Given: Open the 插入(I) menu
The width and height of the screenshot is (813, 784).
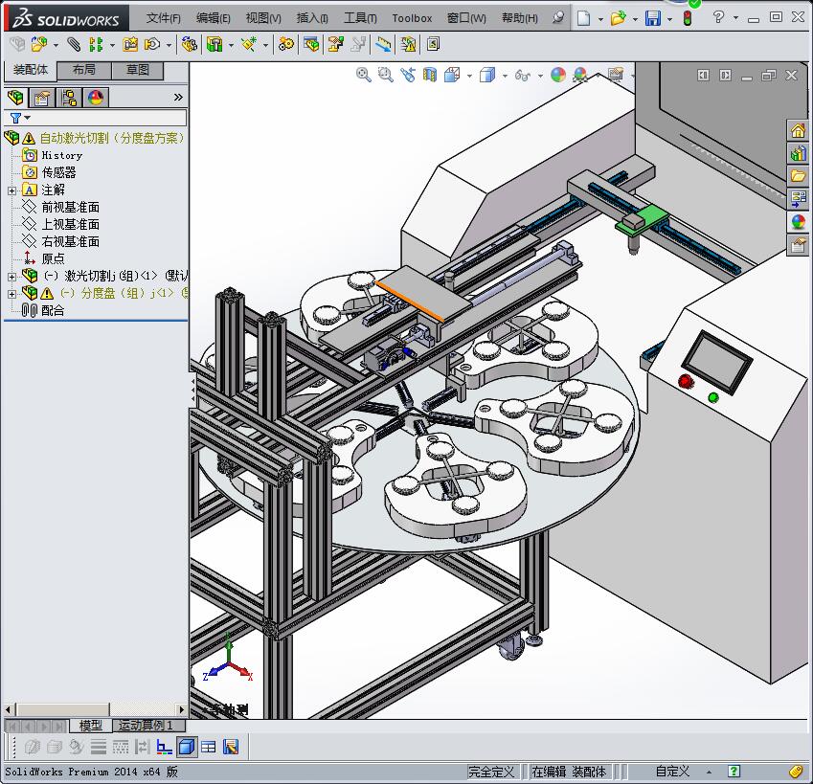Looking at the screenshot, I should pos(312,18).
